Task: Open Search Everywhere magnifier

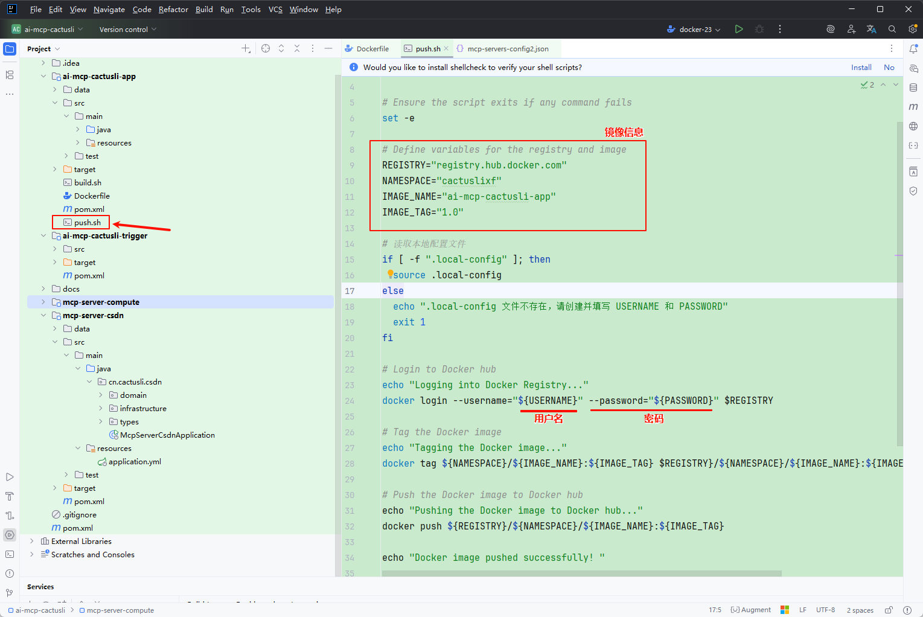Action: pos(892,29)
